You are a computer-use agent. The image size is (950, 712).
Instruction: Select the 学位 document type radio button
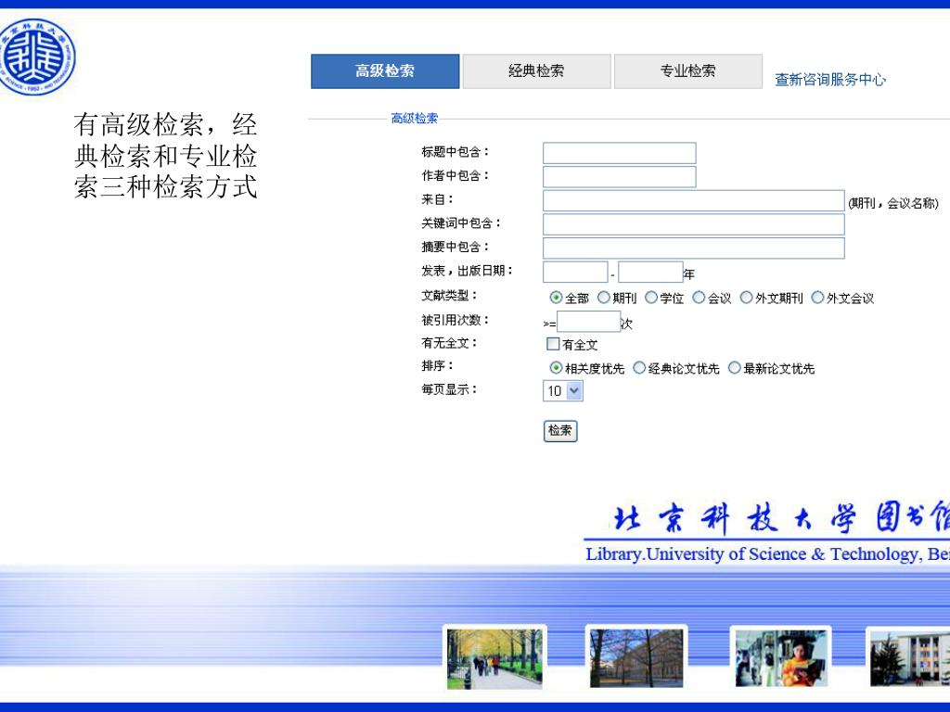click(x=650, y=298)
